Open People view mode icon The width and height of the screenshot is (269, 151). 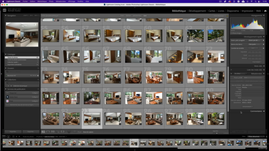click(x=63, y=132)
